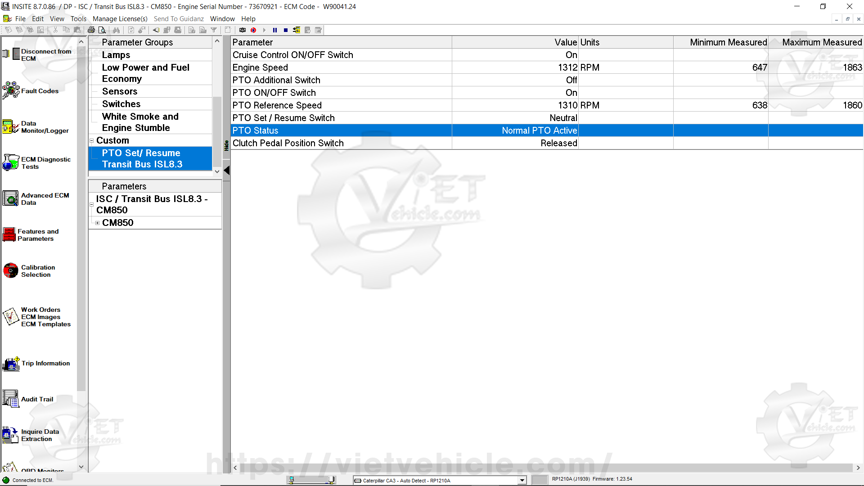The height and width of the screenshot is (486, 864).
Task: Open the Caterpillar CA3 datalink adapter dropdown
Action: click(522, 480)
